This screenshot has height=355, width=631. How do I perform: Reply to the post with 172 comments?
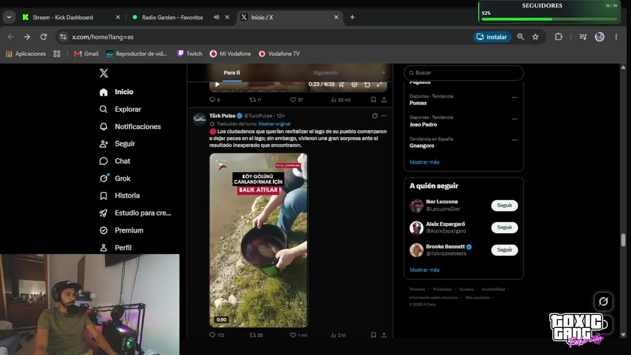pyautogui.click(x=217, y=335)
